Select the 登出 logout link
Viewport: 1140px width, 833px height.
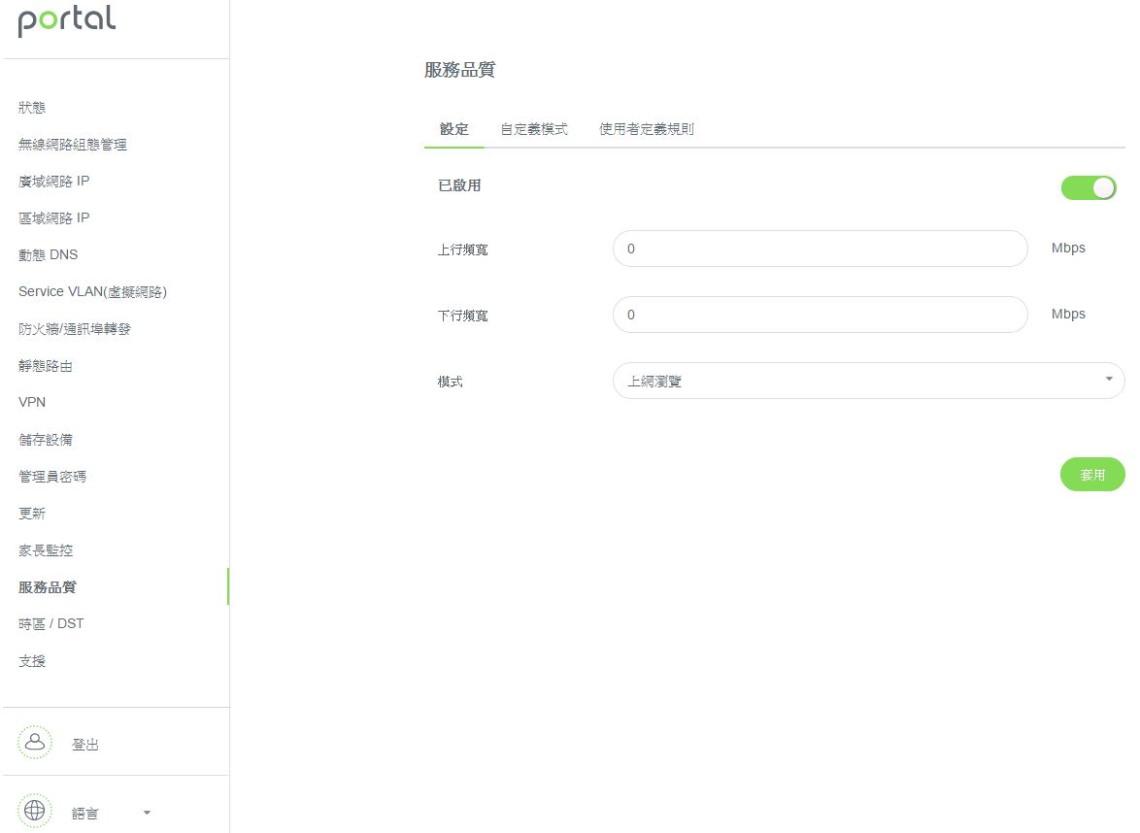point(85,745)
